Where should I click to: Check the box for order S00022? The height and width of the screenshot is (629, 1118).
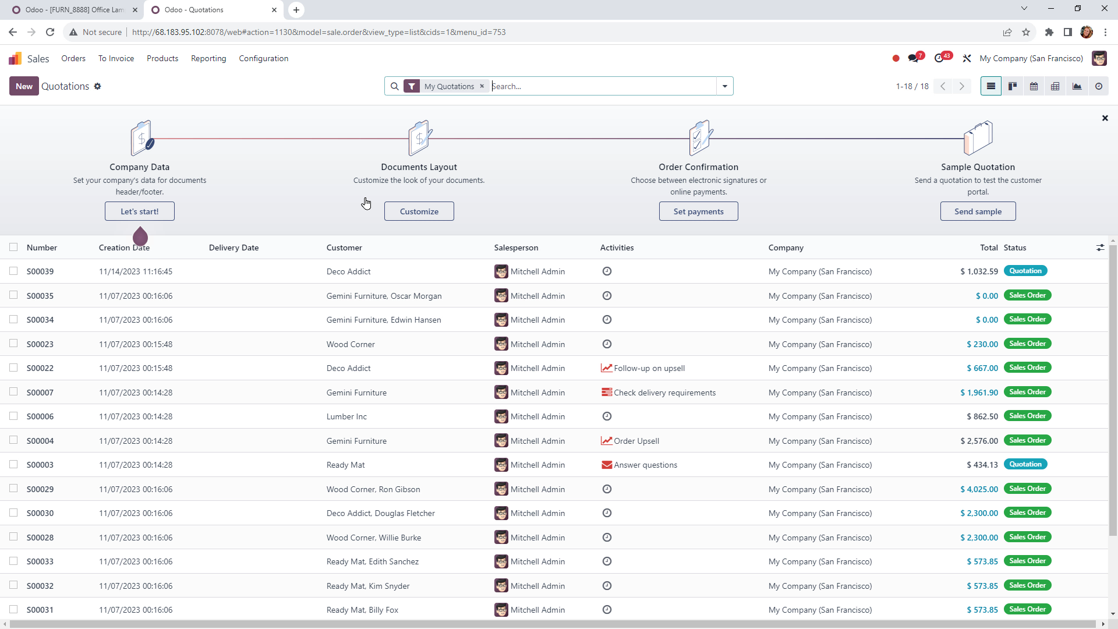13,367
